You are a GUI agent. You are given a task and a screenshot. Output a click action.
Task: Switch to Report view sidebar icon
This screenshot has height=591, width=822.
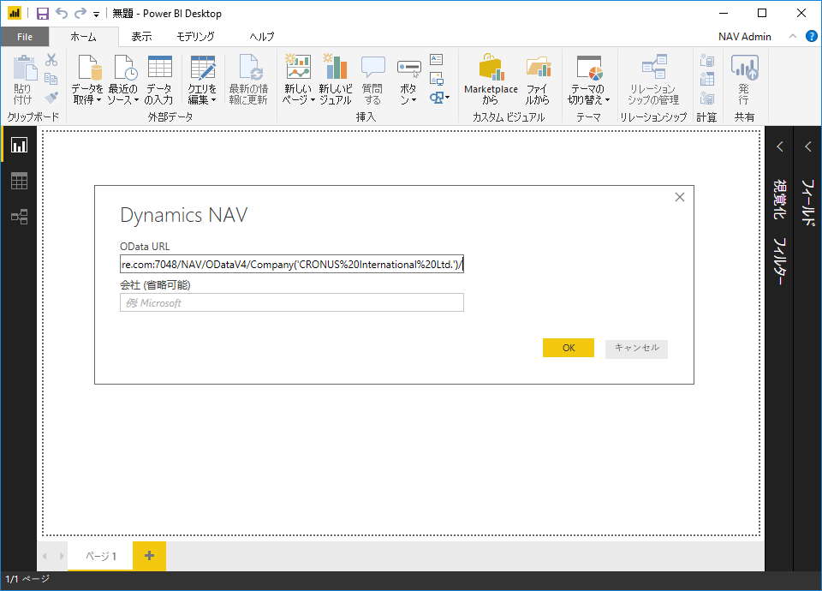click(20, 146)
